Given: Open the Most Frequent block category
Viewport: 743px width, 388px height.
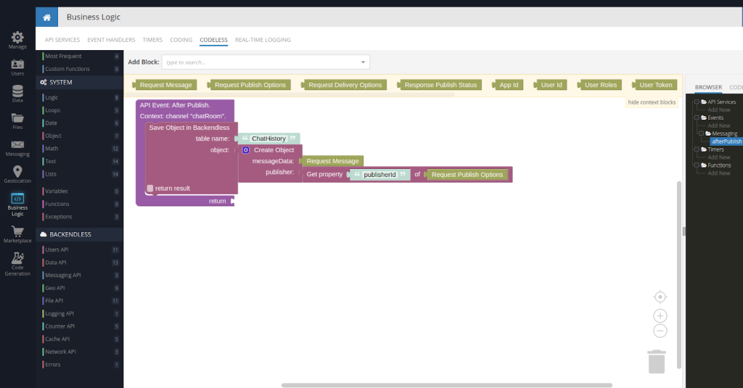Looking at the screenshot, I should click(80, 56).
